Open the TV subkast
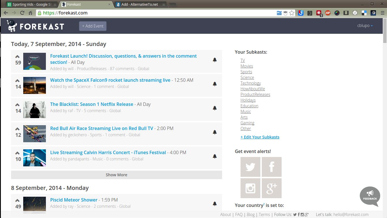The height and width of the screenshot is (218, 387). [243, 60]
